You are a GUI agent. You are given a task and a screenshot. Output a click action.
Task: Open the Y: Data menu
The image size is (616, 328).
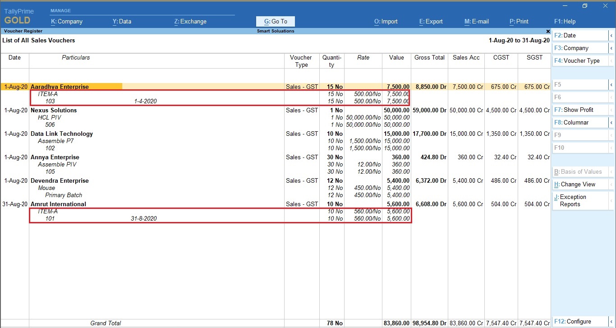click(x=121, y=21)
